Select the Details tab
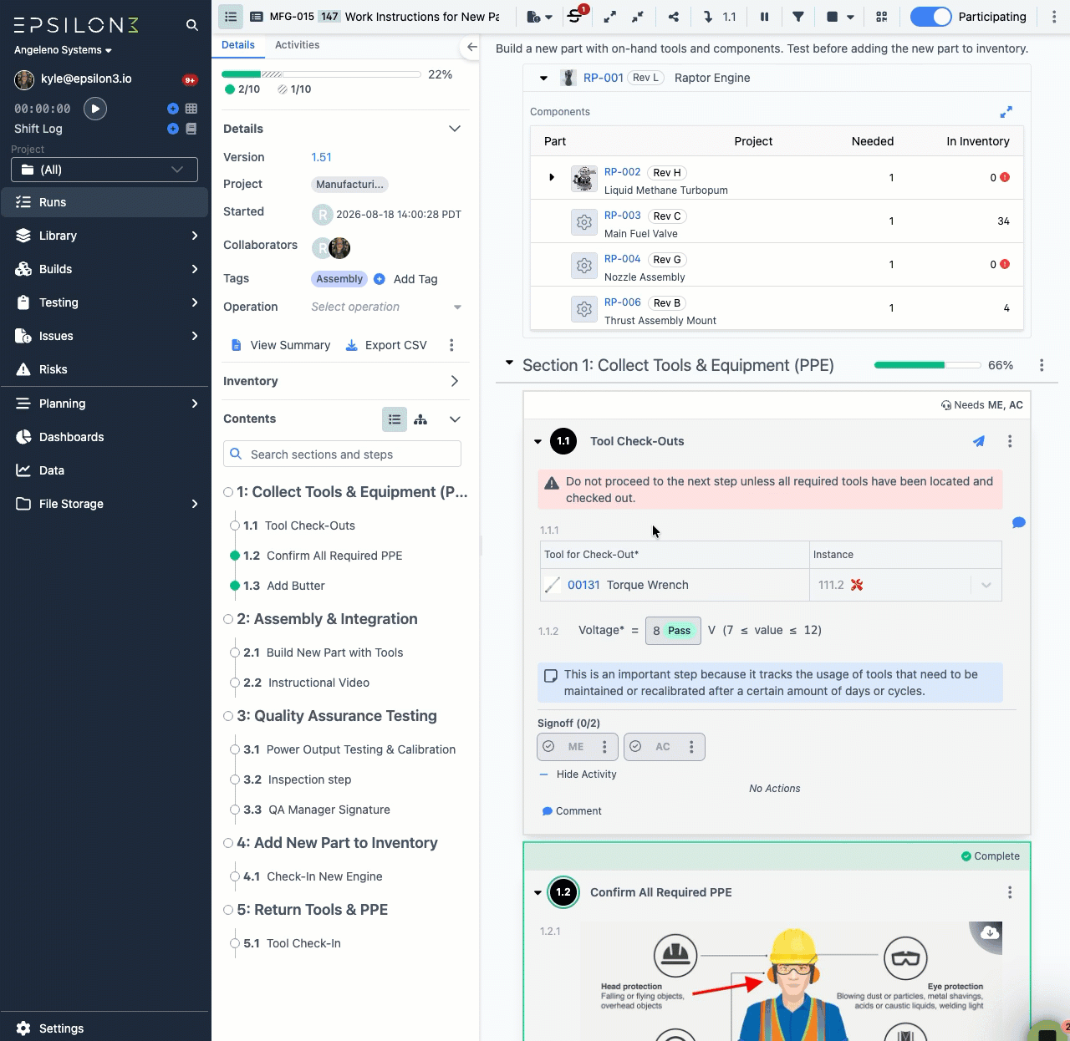 (238, 45)
